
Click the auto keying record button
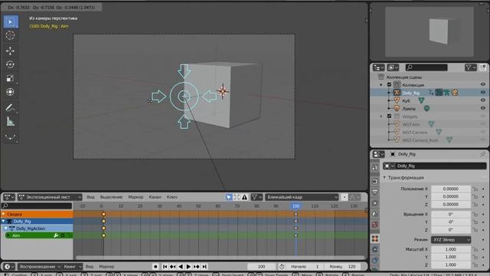pos(155,267)
